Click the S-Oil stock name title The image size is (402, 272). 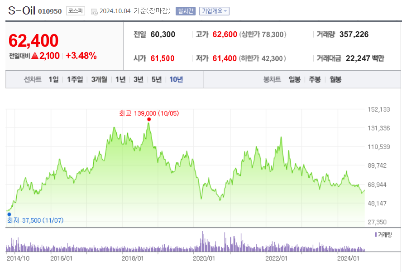[x=22, y=10]
